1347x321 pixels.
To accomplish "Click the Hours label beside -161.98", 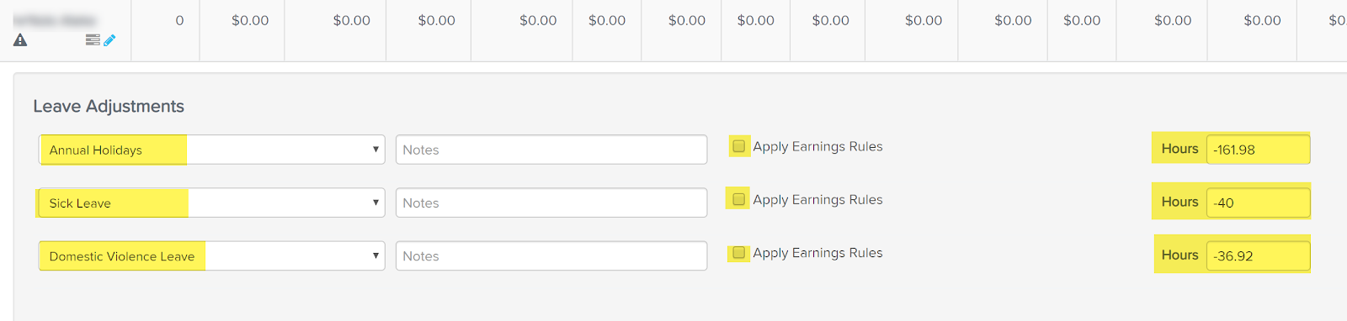I will coord(1179,149).
